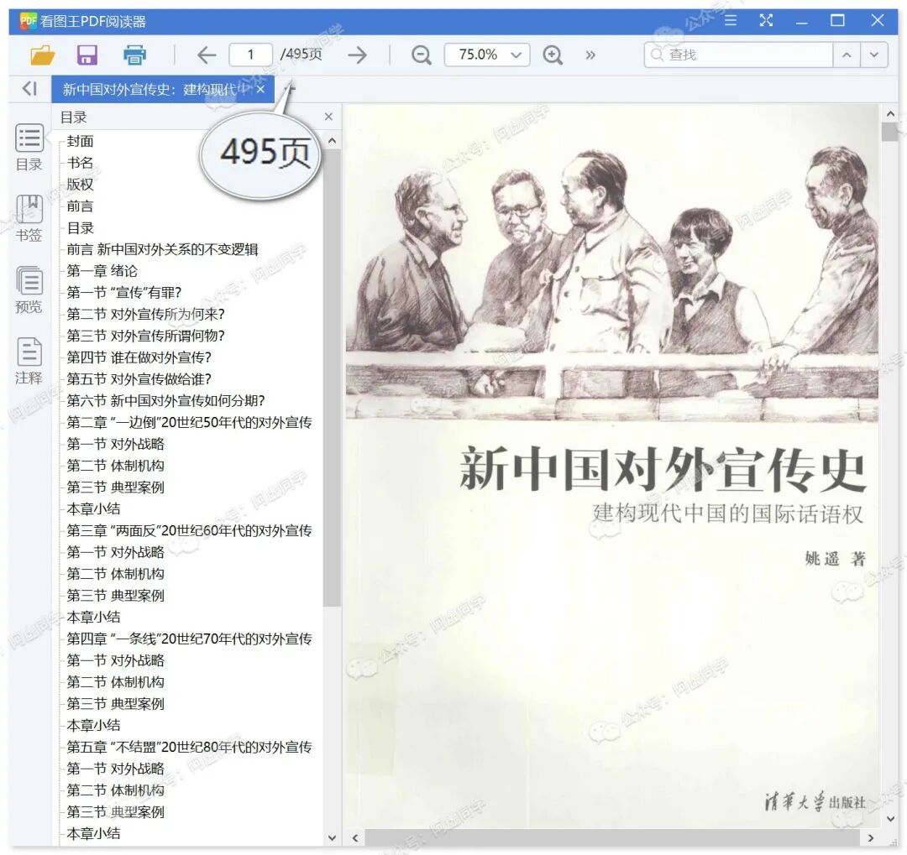The image size is (907, 855).
Task: Click the page number input field
Action: click(x=250, y=54)
